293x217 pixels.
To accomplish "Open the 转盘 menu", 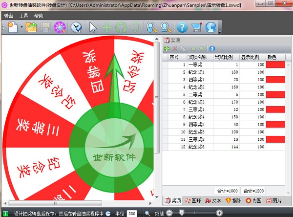I will tap(9, 16).
